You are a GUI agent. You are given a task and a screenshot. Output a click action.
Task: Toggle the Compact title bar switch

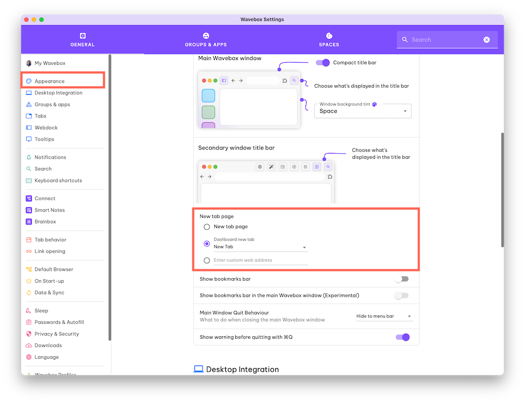[323, 63]
